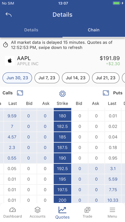The height and width of the screenshot is (222, 125).
Task: Open Menu from bottom bar
Action: coord(112,213)
